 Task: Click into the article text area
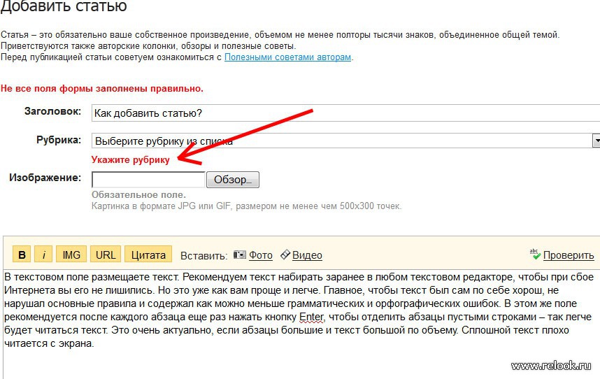click(301, 325)
